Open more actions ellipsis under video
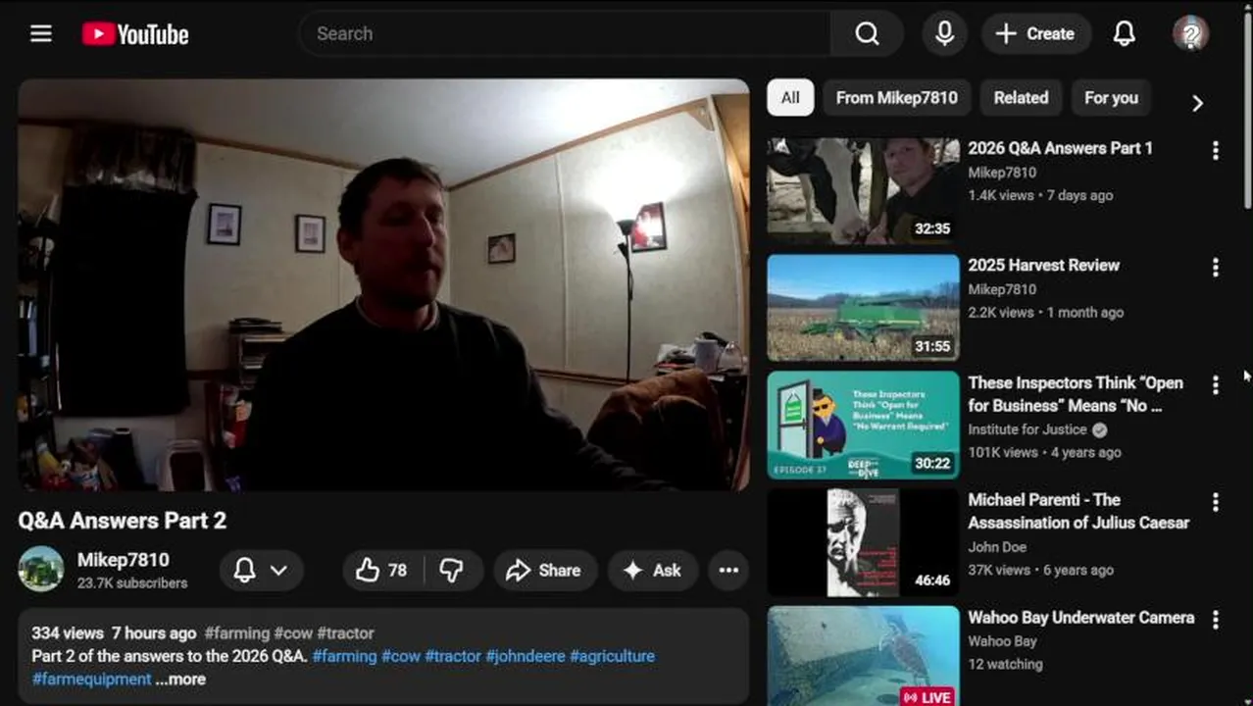1253x706 pixels. pyautogui.click(x=728, y=570)
